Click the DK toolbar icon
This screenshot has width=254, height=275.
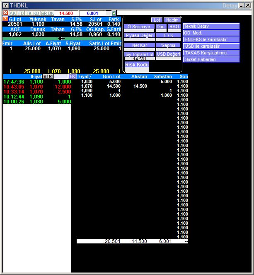click(51, 13)
